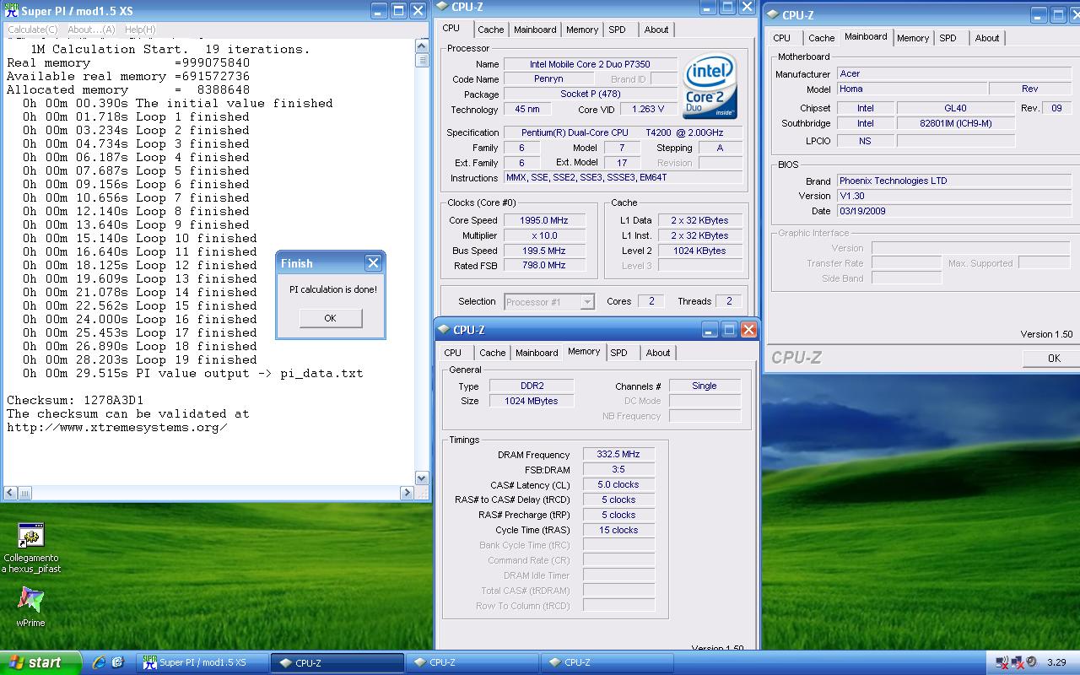Go to the Memory tab in the CPU-Z Mainboard window

(913, 38)
